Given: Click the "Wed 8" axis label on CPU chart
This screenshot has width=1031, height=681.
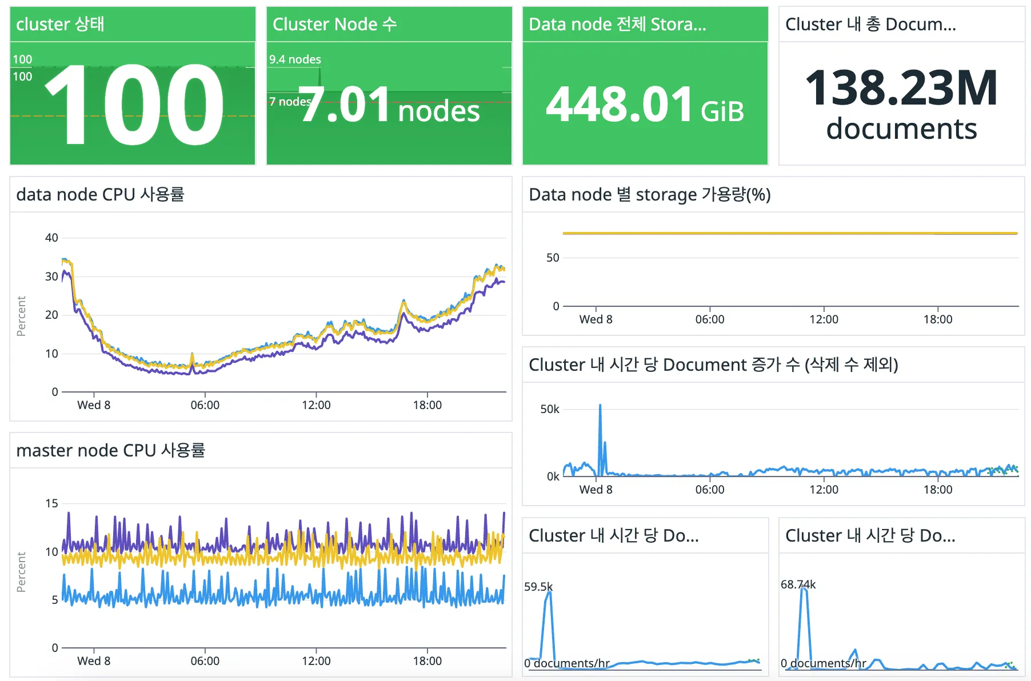Looking at the screenshot, I should click(93, 404).
